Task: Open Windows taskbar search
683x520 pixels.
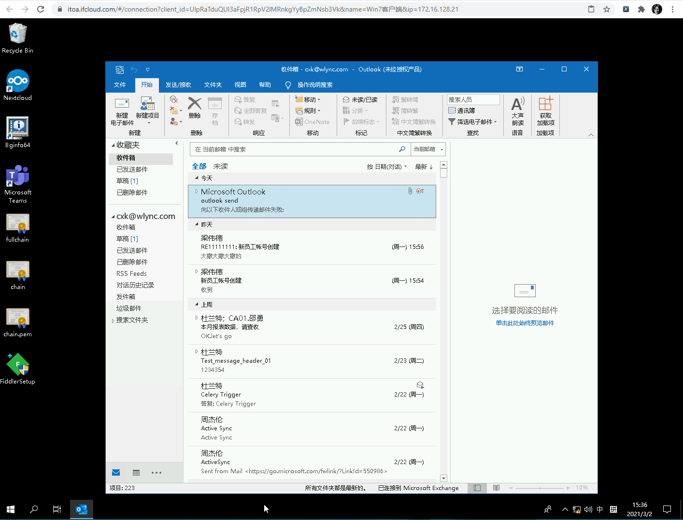Action: point(34,509)
